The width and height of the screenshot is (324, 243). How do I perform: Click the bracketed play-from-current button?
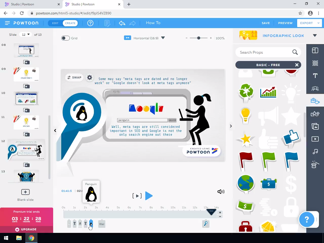click(137, 196)
